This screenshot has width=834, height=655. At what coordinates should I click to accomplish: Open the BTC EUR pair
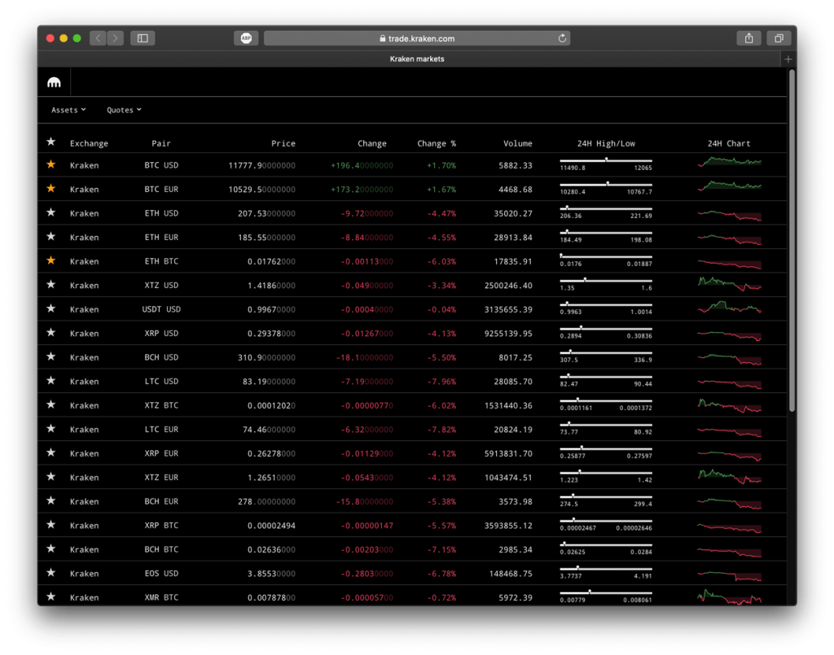tap(161, 189)
